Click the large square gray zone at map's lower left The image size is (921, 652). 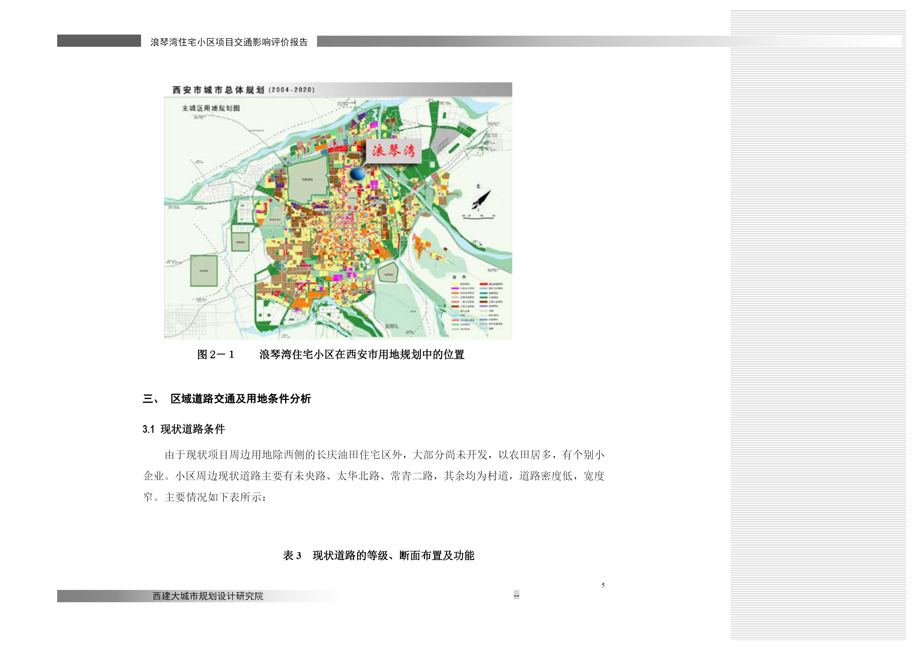click(204, 271)
